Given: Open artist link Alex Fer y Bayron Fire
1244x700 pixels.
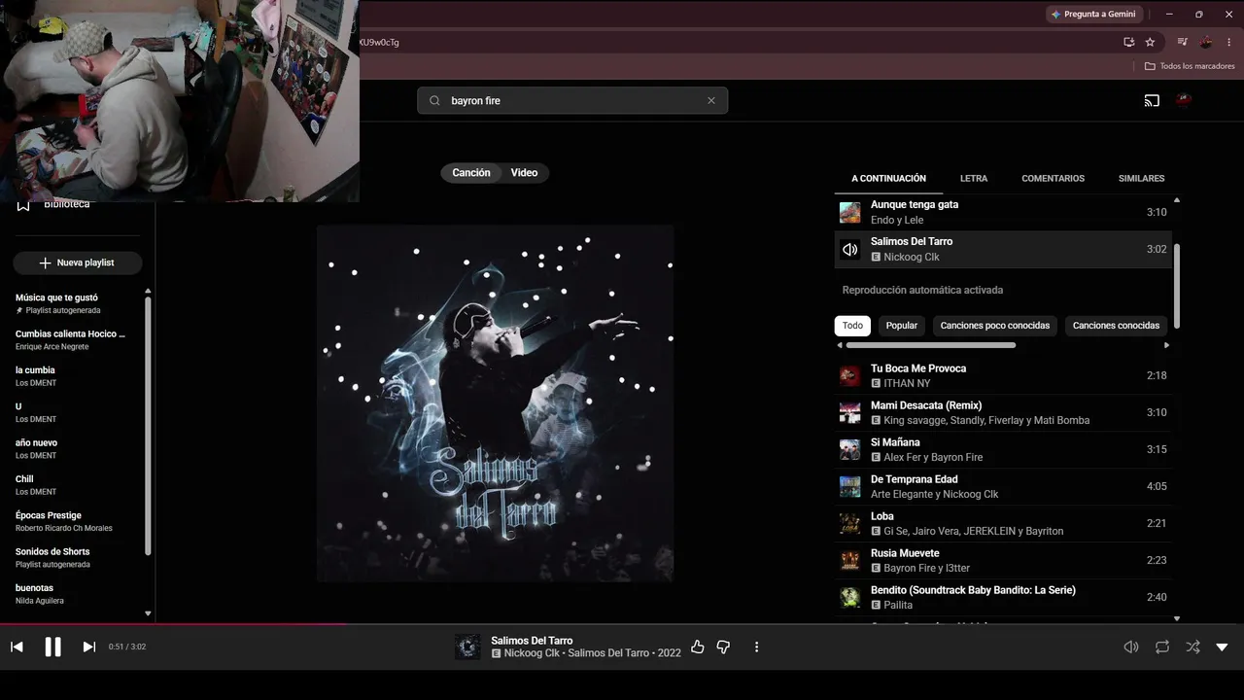Looking at the screenshot, I should [x=933, y=458].
